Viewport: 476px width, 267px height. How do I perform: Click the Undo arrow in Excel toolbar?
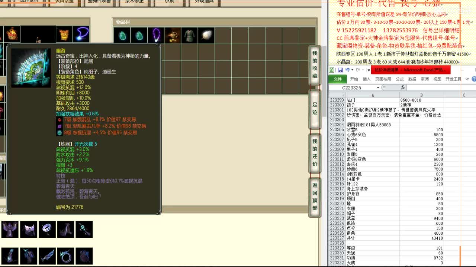[347, 70]
